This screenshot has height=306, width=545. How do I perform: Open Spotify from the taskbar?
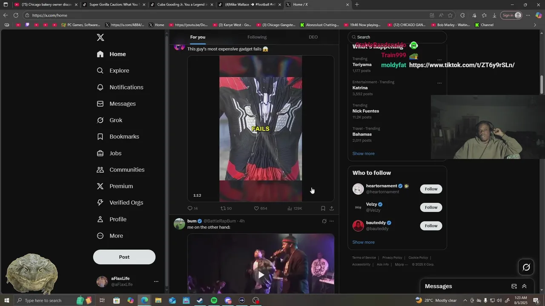click(x=214, y=300)
